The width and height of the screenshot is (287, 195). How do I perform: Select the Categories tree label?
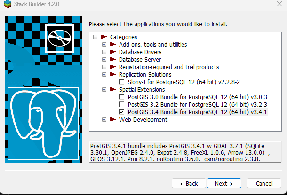(x=124, y=37)
